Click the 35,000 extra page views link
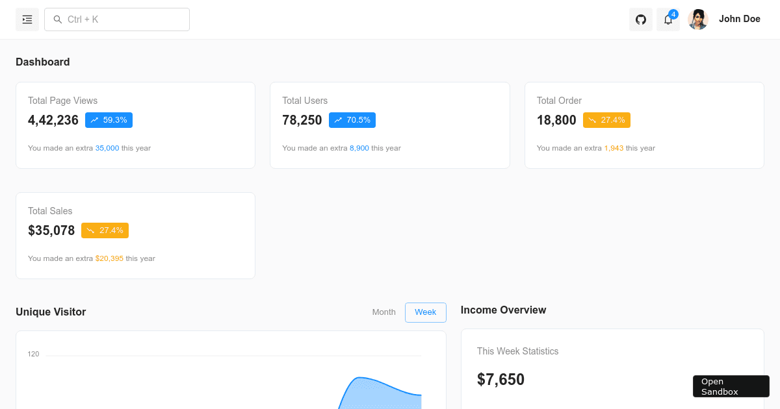Viewport: 780px width, 409px height. [x=107, y=148]
